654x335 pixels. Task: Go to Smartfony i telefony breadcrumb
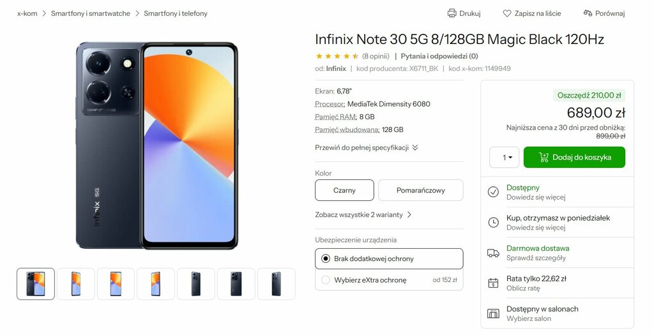click(176, 13)
